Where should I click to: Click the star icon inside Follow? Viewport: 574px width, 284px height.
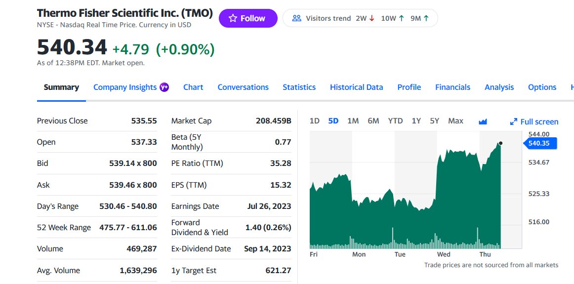(233, 18)
